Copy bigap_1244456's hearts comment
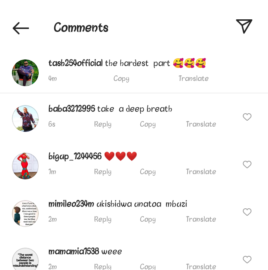The image size is (268, 270). coord(148,172)
